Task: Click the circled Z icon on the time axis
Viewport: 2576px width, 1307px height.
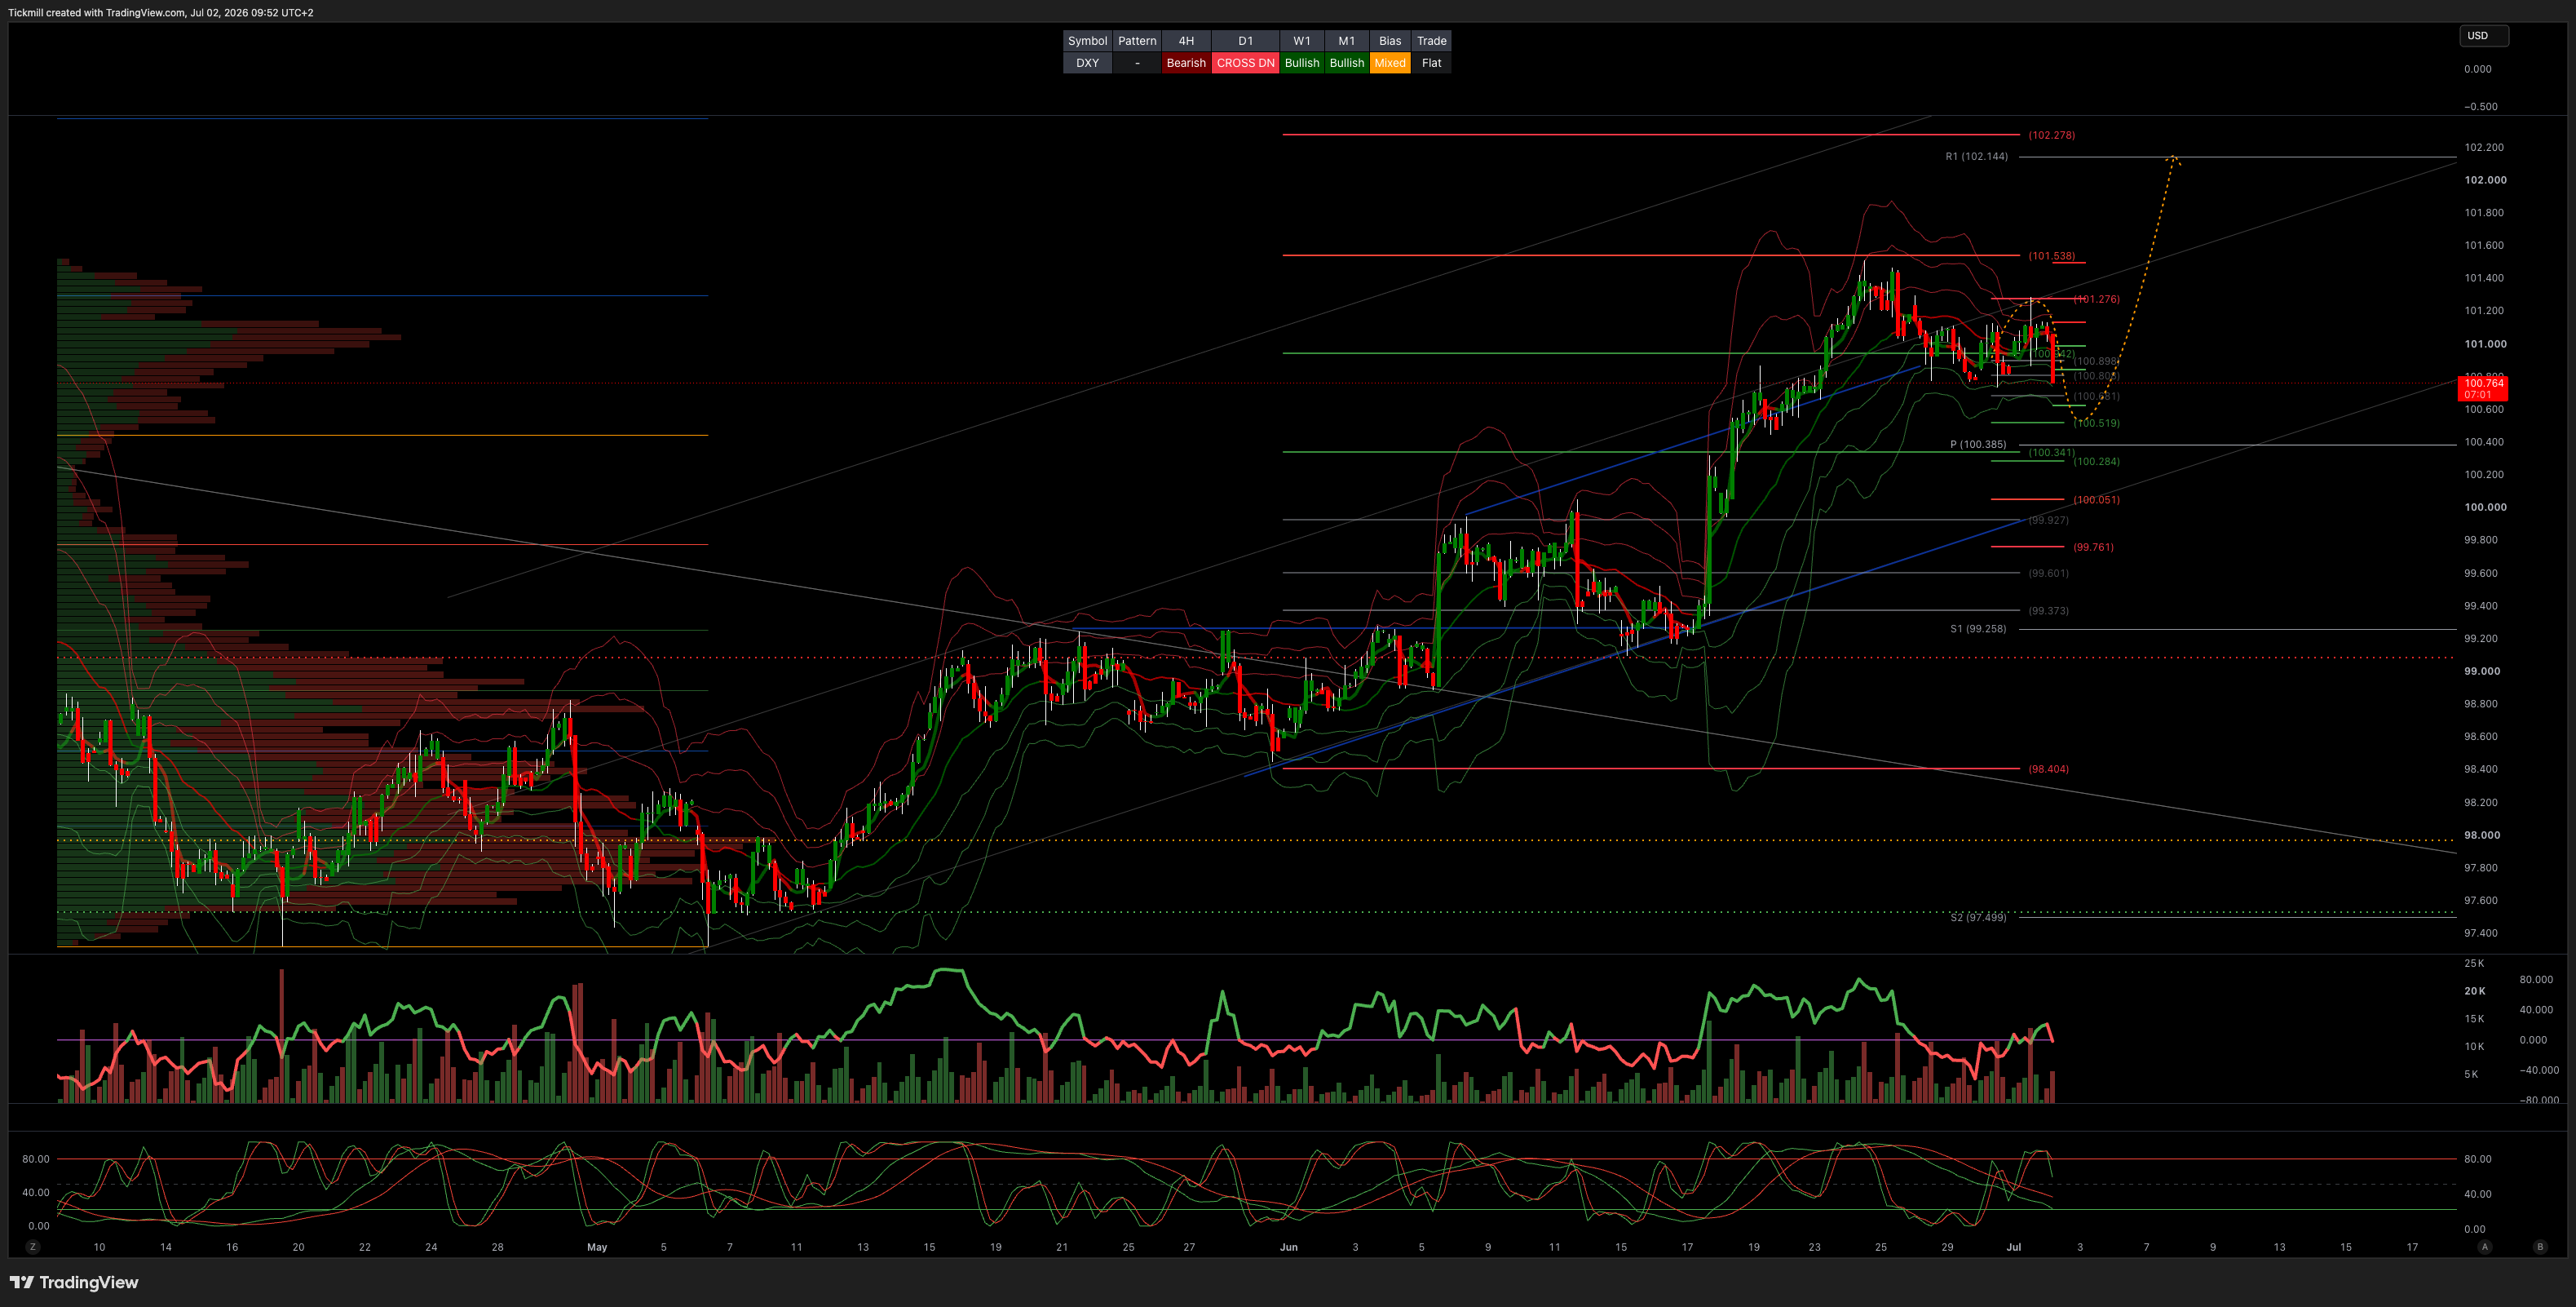Action: tap(33, 1247)
